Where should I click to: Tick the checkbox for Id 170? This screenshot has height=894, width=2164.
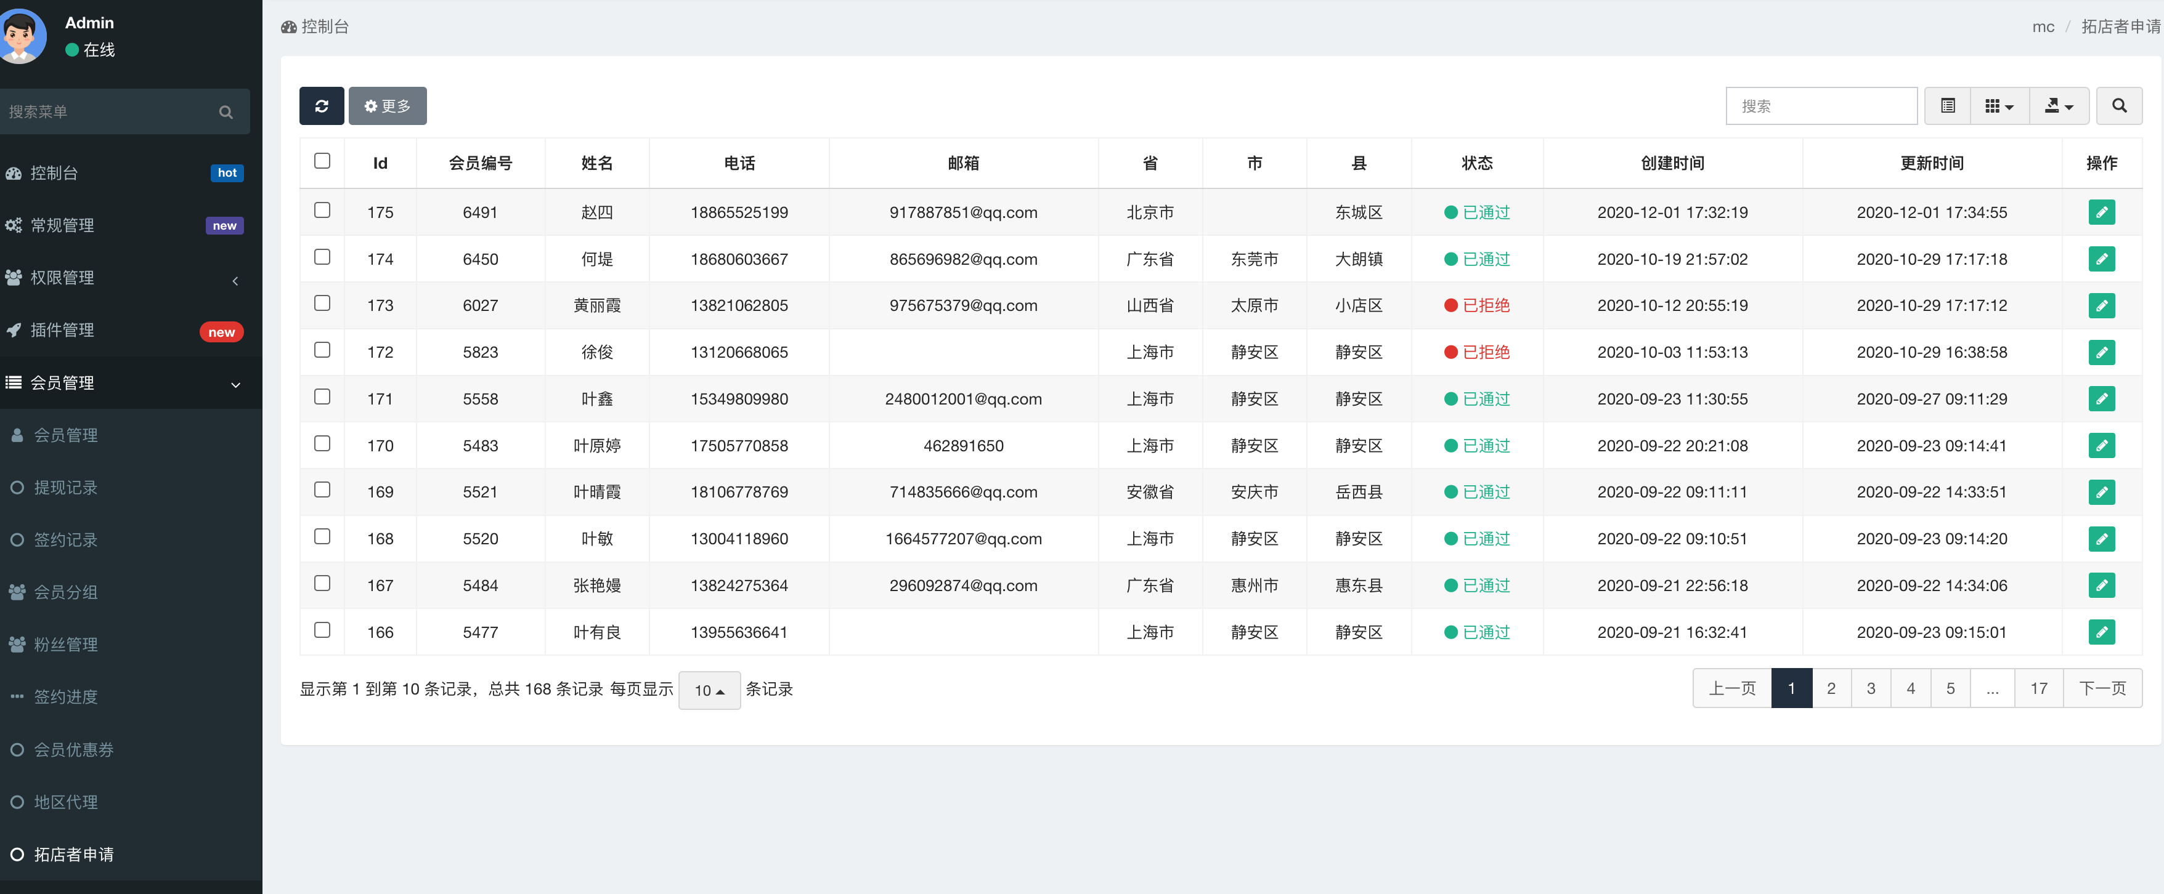(x=322, y=443)
